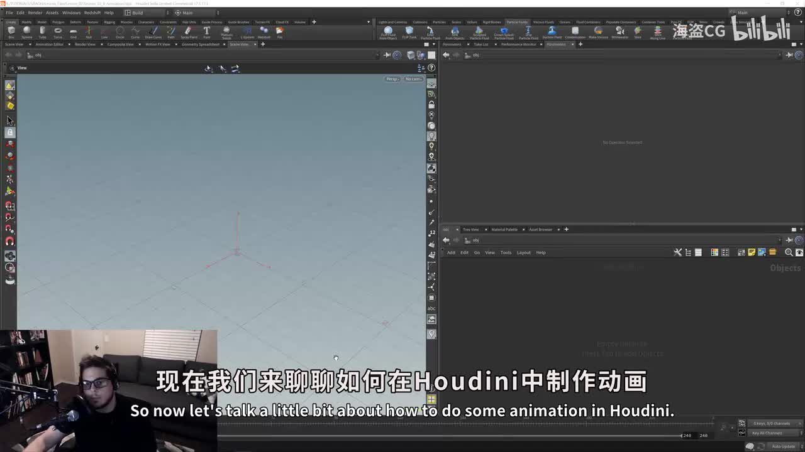Toggle pin on the parameters pane
Image resolution: width=805 pixels, height=452 pixels.
pyautogui.click(x=789, y=55)
